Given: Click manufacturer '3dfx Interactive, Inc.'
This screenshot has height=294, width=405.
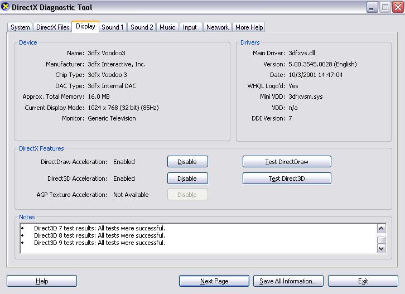Looking at the screenshot, I should [117, 64].
